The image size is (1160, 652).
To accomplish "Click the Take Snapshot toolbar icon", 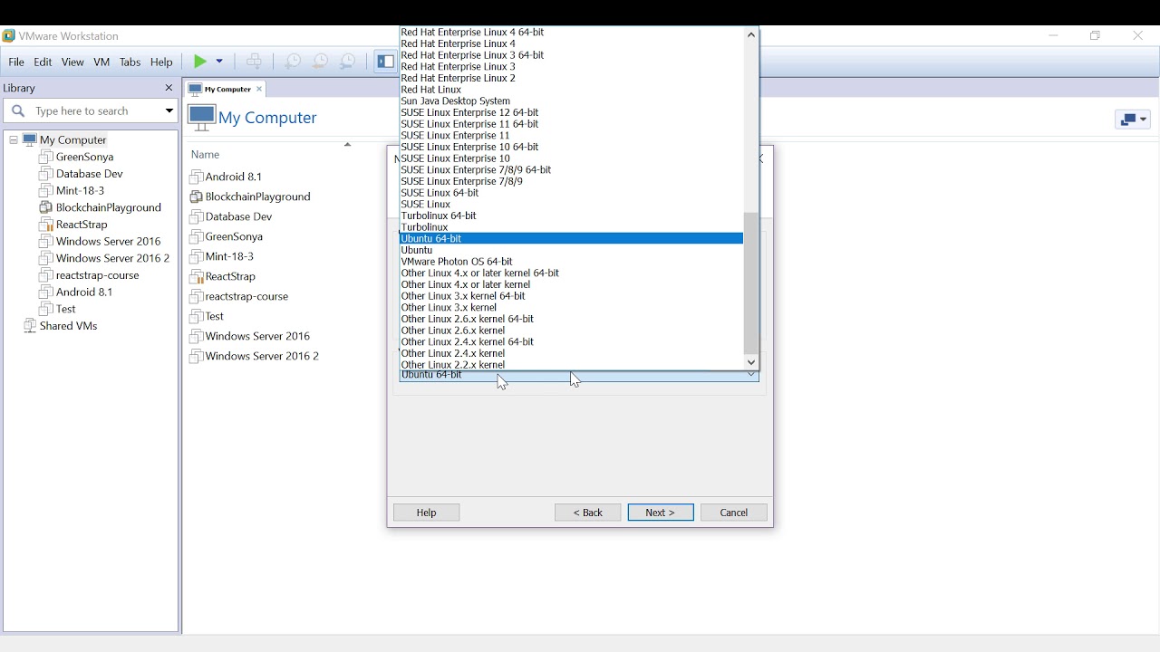I will tap(293, 62).
